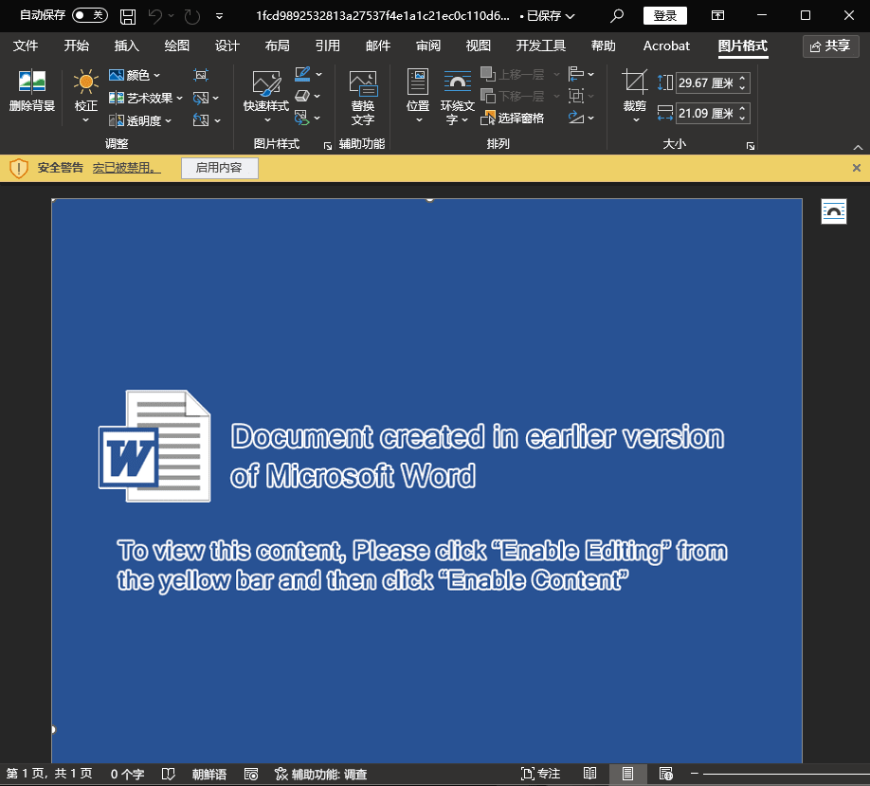Open the Selection Pane (选择窗格)

512,118
